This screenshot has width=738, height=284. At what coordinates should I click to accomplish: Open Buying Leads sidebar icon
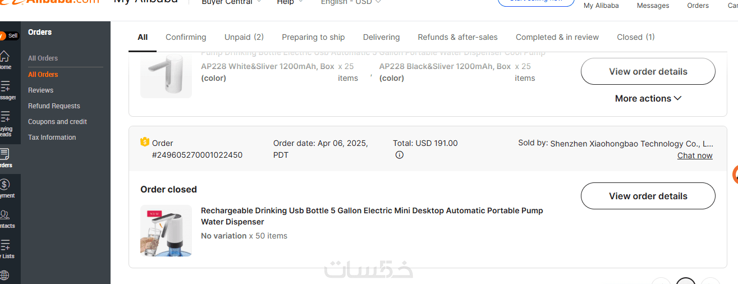point(5,118)
